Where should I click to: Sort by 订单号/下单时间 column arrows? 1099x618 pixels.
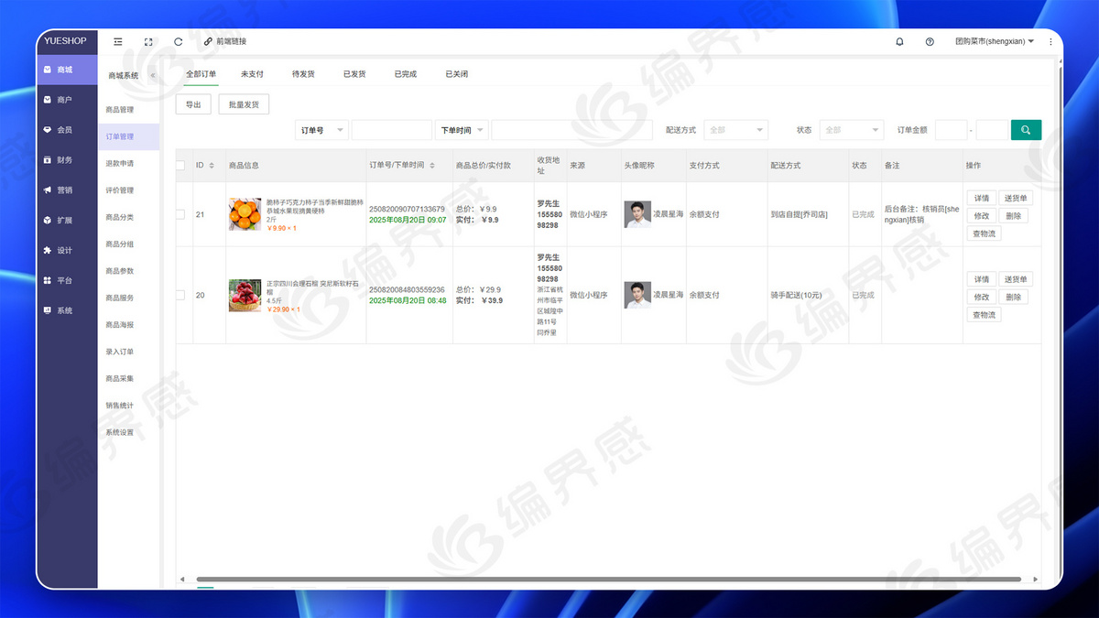[432, 166]
